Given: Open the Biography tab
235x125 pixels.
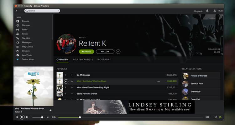Looking at the screenshot, I should (104, 59).
